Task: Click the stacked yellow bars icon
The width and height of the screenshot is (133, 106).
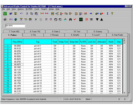Action: 52,14
